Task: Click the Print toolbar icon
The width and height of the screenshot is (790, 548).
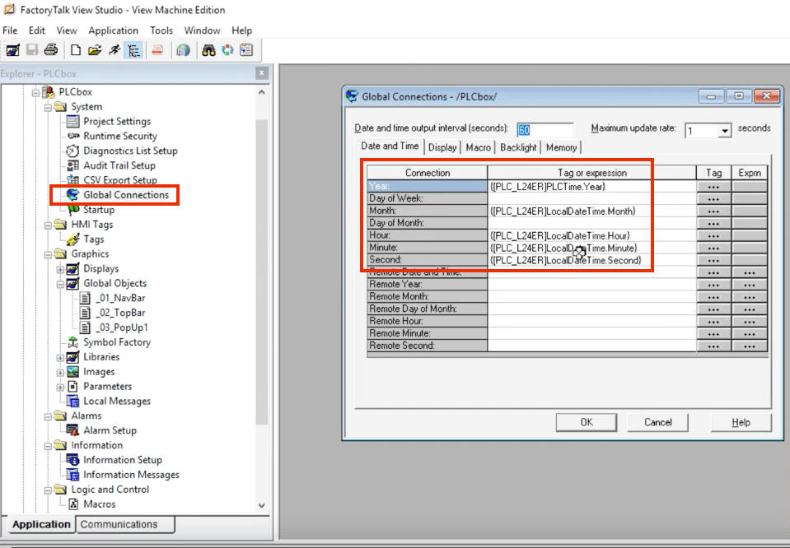Action: (x=51, y=50)
